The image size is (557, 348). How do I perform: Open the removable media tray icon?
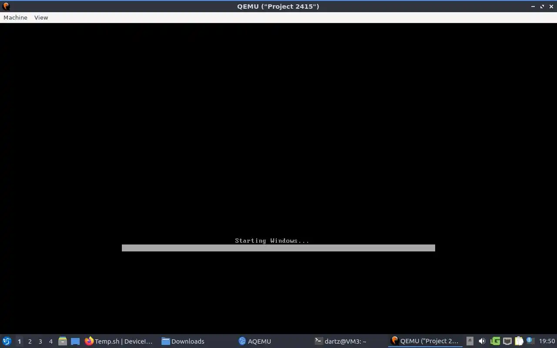click(470, 341)
